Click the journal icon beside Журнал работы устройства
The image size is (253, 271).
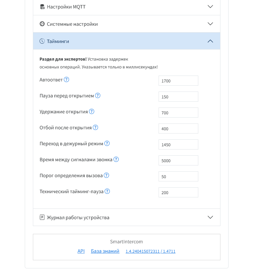pos(42,217)
